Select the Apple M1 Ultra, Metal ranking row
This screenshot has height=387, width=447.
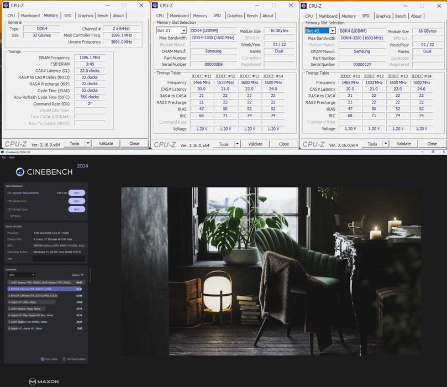(x=45, y=302)
